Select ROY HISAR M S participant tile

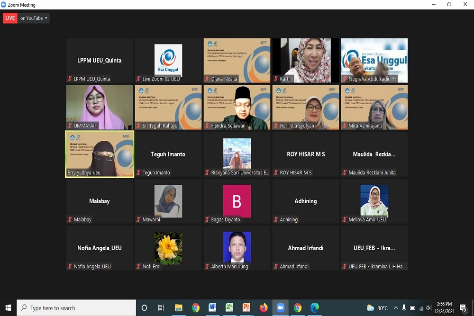[x=306, y=154]
